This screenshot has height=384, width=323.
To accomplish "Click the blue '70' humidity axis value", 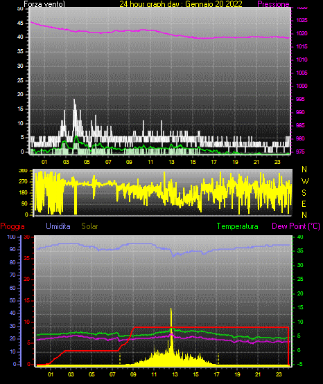I will pos(12,275).
